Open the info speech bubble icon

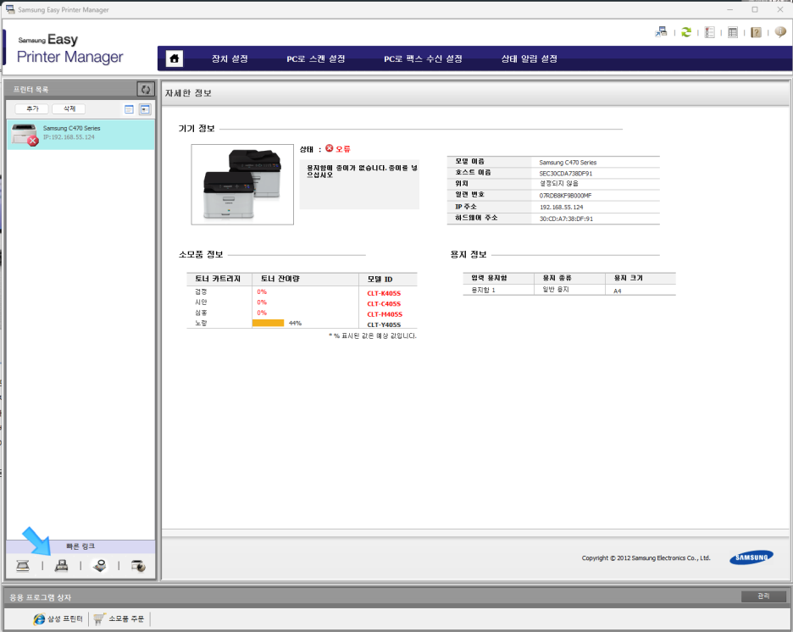pos(780,32)
